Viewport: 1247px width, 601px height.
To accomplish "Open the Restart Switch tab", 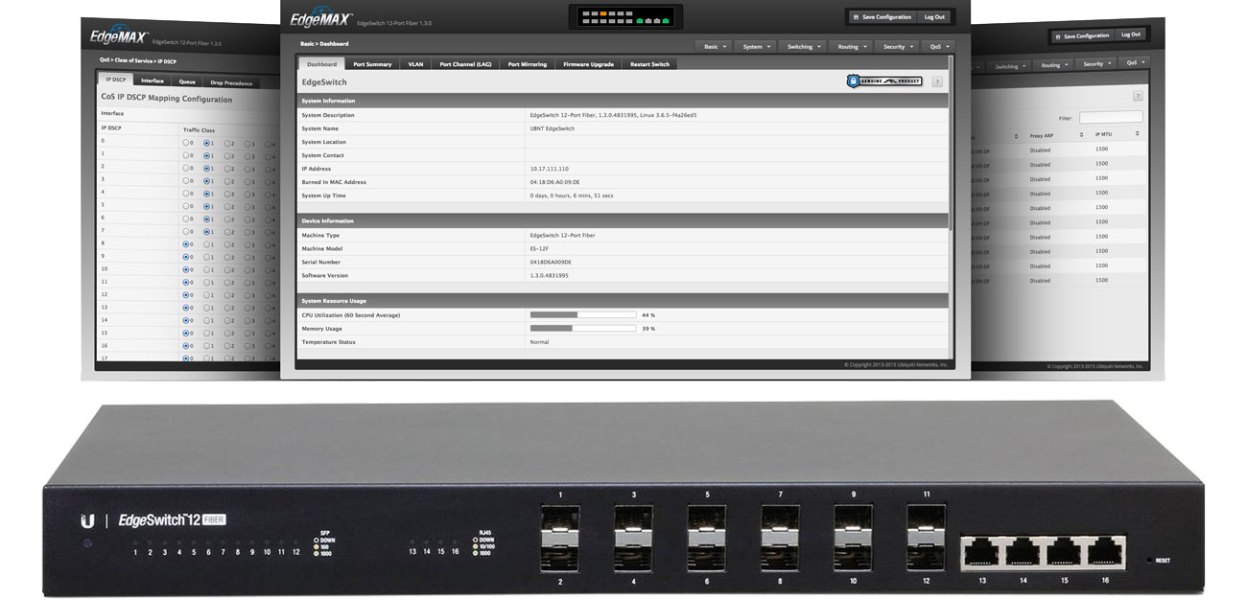I will (649, 64).
